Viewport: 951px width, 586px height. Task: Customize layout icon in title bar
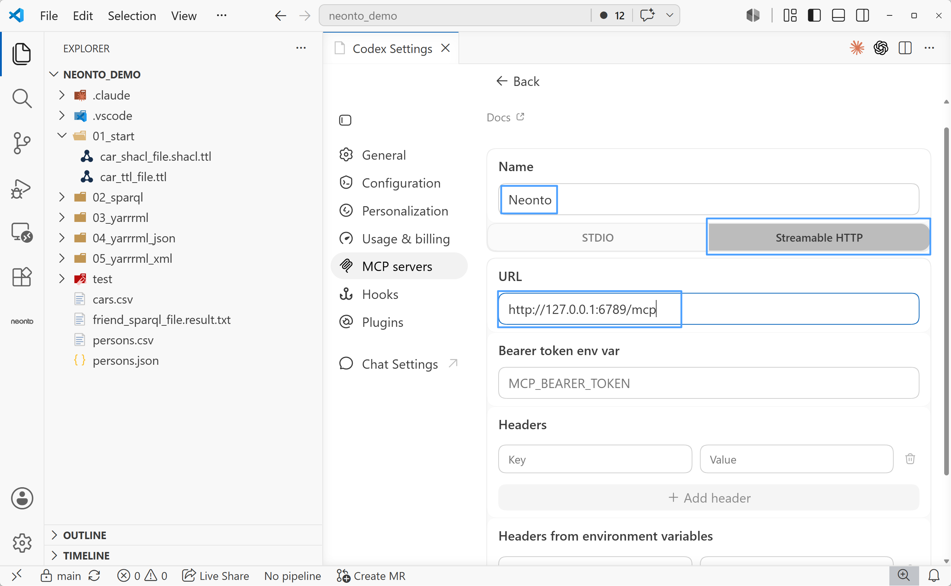coord(790,15)
